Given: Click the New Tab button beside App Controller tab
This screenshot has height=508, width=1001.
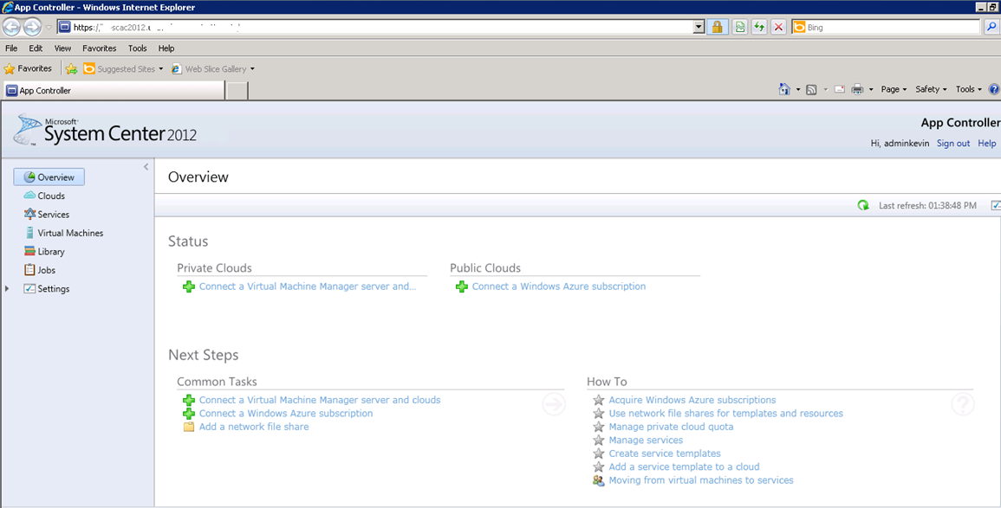Looking at the screenshot, I should click(237, 91).
